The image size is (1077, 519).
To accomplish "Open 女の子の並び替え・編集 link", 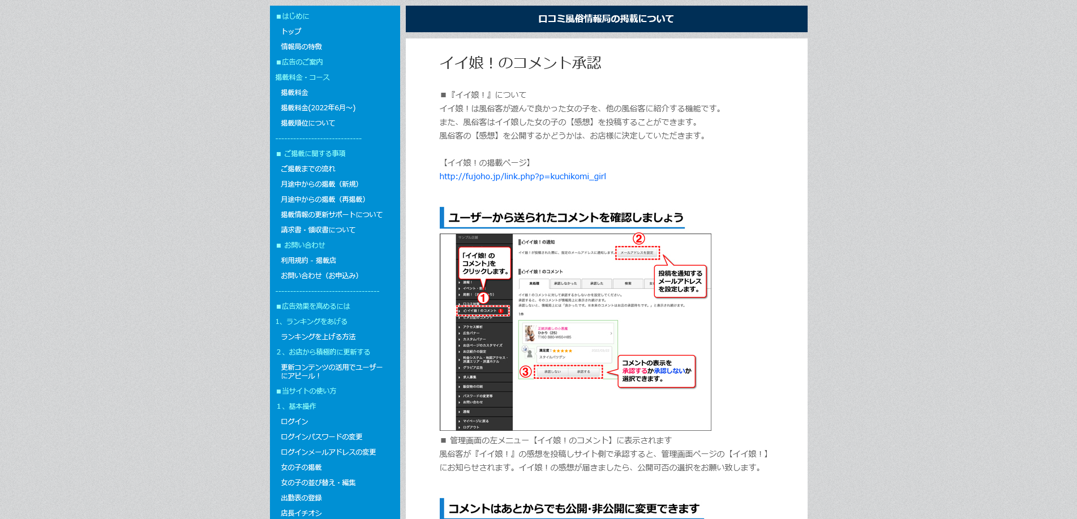I will (318, 482).
